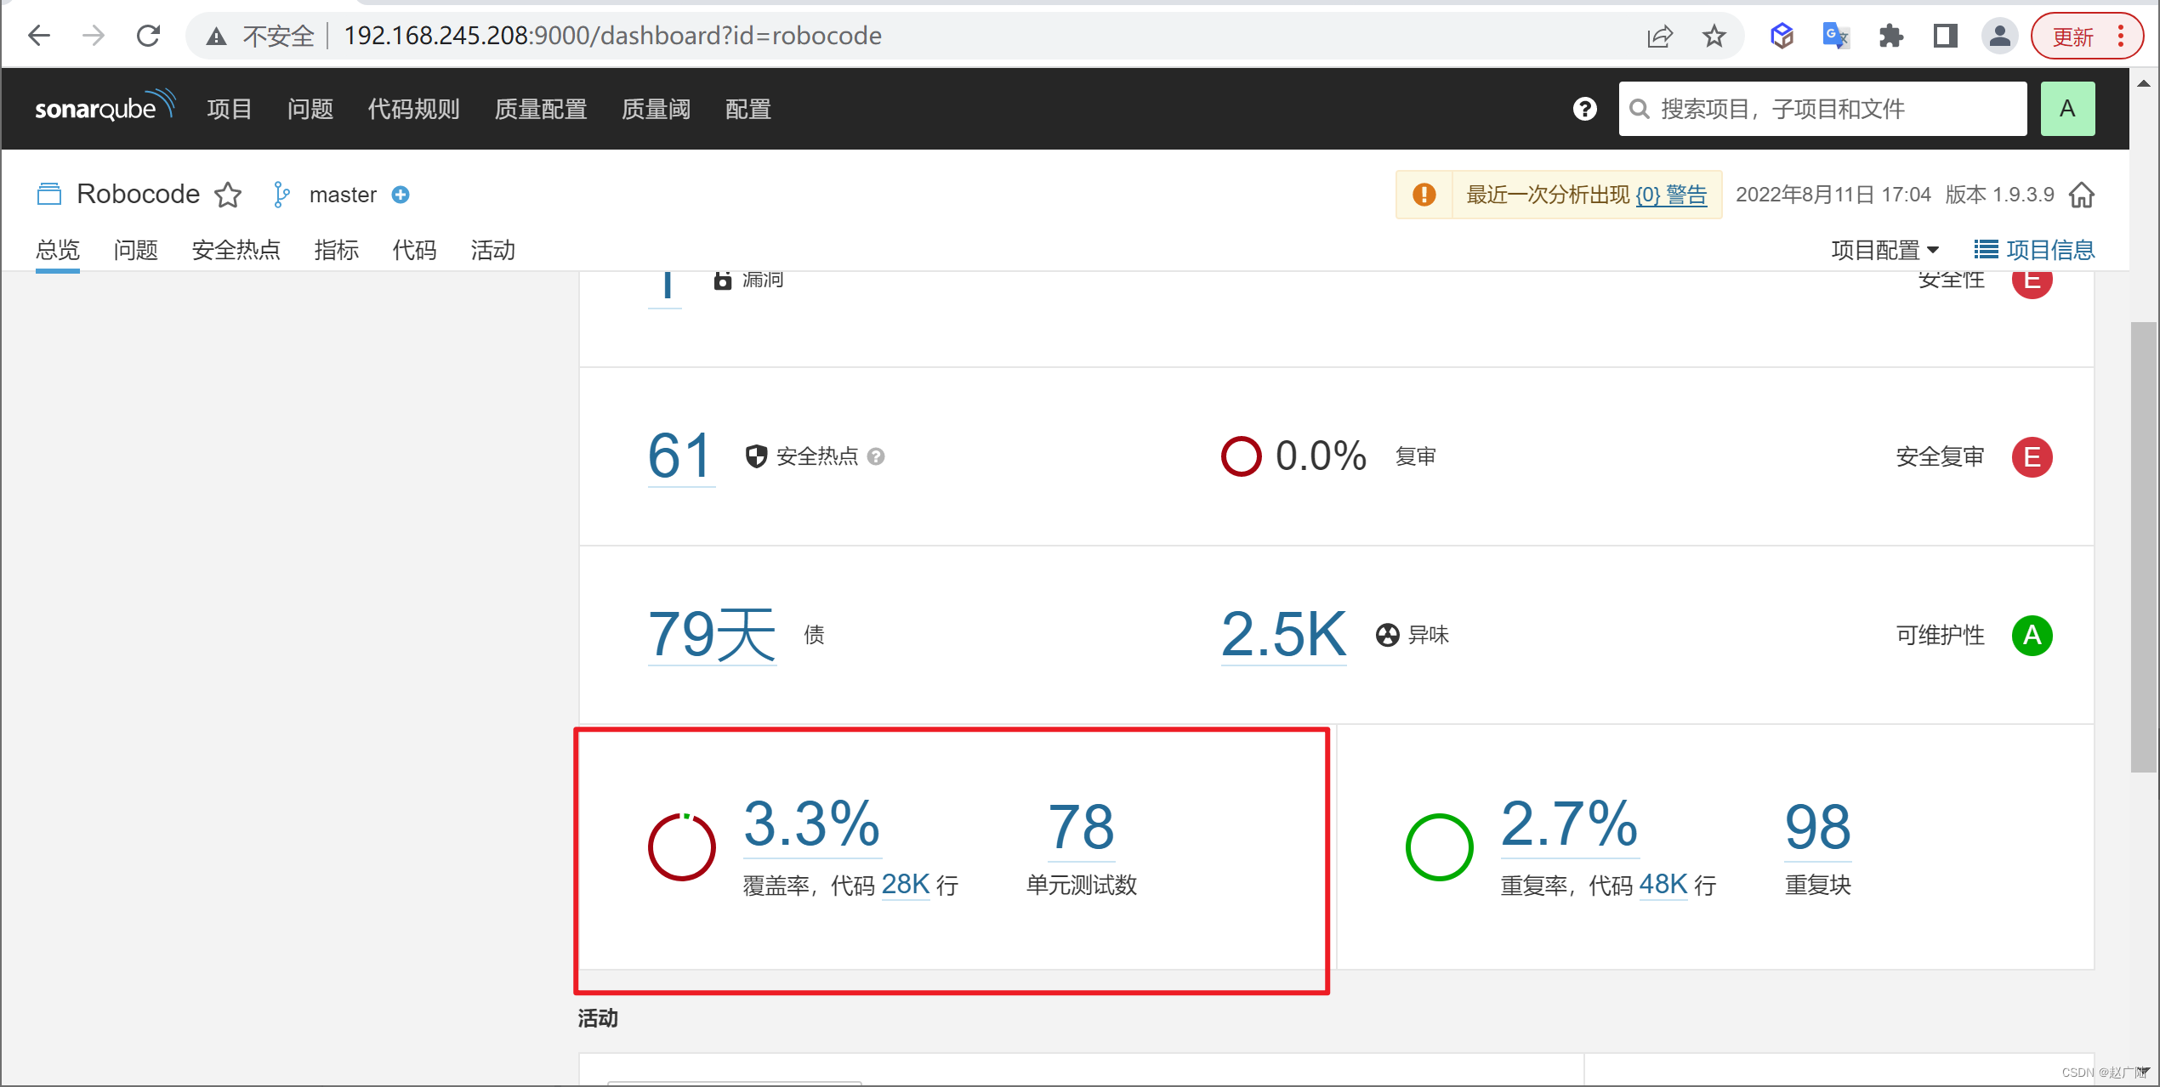Open the browser profile avatar
This screenshot has width=2160, height=1087.
click(x=2000, y=37)
